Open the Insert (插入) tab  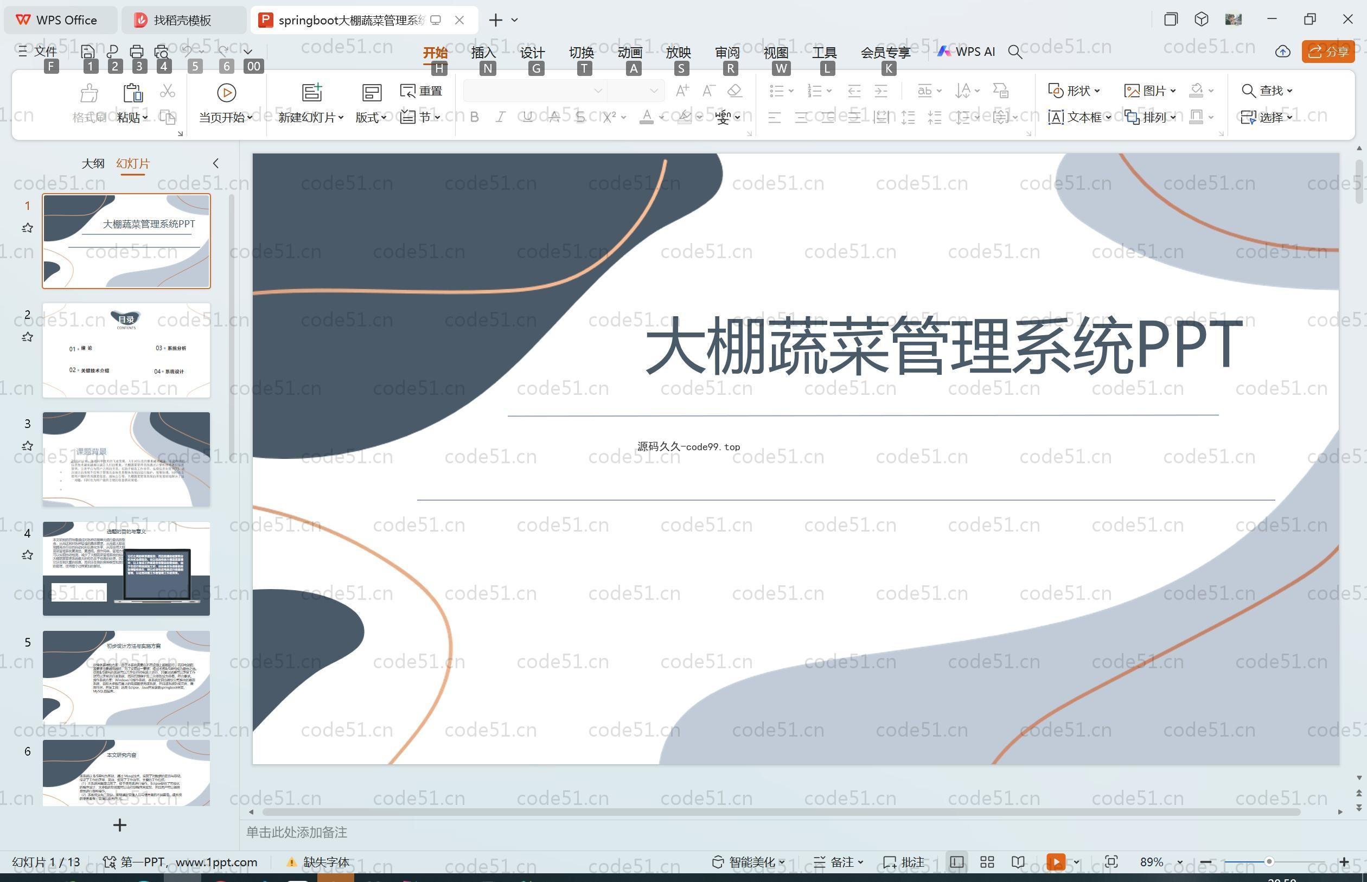[483, 52]
